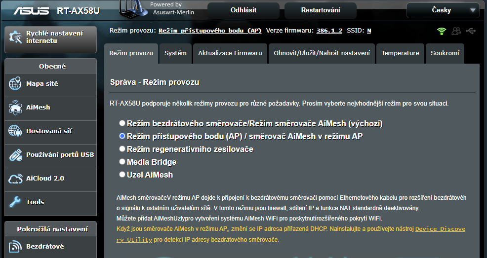Select the access point (AP) mode radio
This screenshot has width=487, height=258.
[122, 136]
